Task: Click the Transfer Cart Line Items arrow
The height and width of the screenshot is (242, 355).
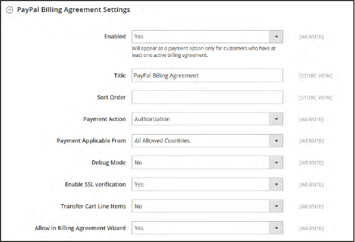Action: [x=276, y=206]
